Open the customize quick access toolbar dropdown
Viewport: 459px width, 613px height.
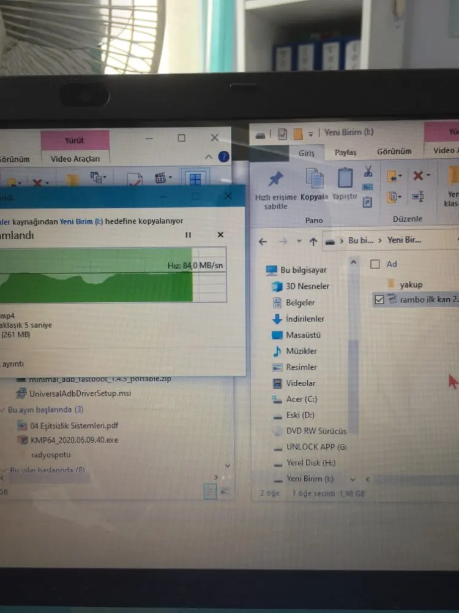tap(311, 134)
